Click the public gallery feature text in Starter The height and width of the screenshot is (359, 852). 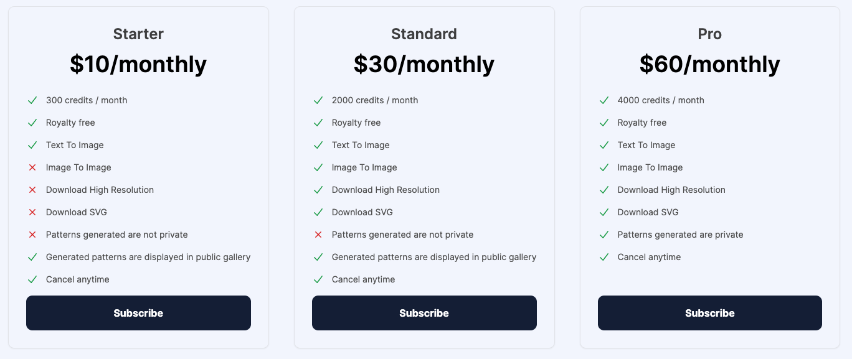148,257
